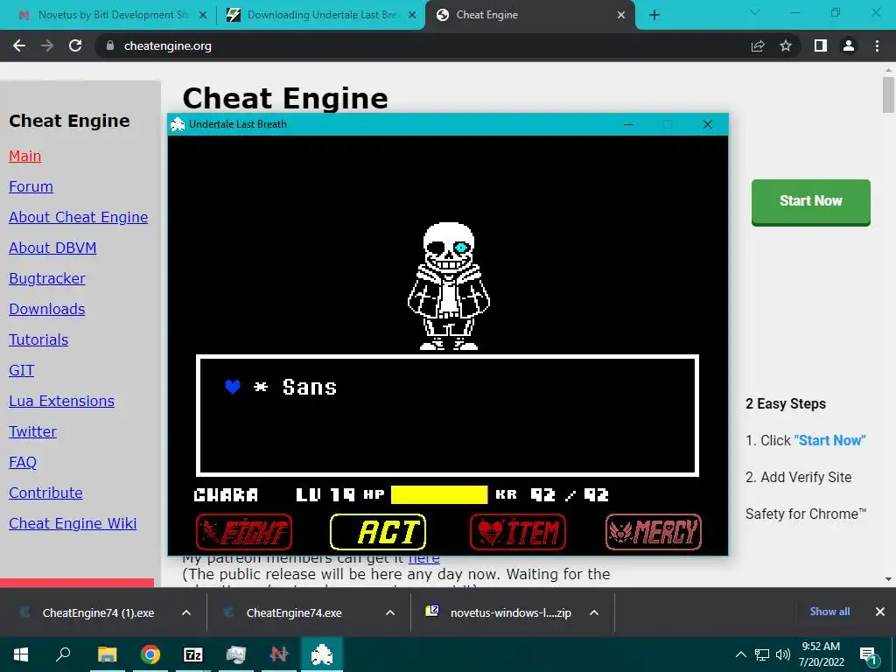Screen dimensions: 896x672
Task: Click the page vertical scrollbar thumb
Action: (888, 94)
